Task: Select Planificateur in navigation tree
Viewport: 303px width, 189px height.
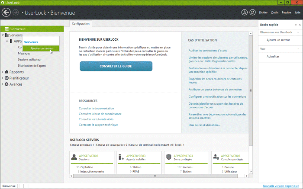Action: click(x=19, y=78)
